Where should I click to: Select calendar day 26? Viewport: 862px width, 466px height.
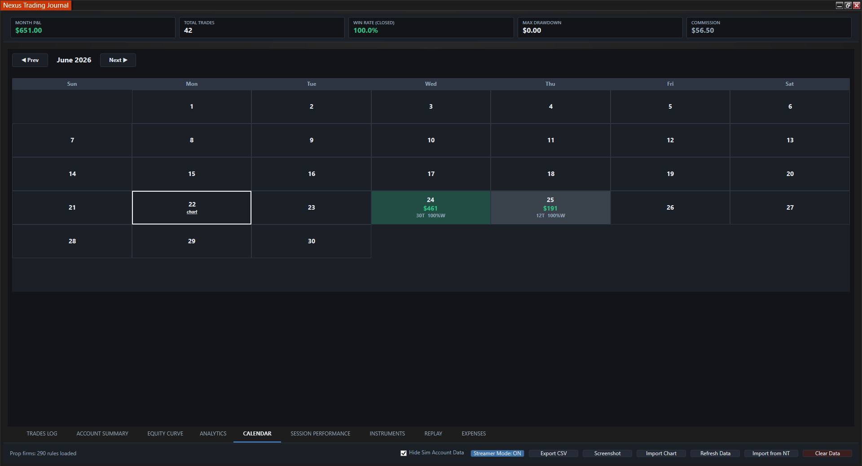[x=670, y=207]
